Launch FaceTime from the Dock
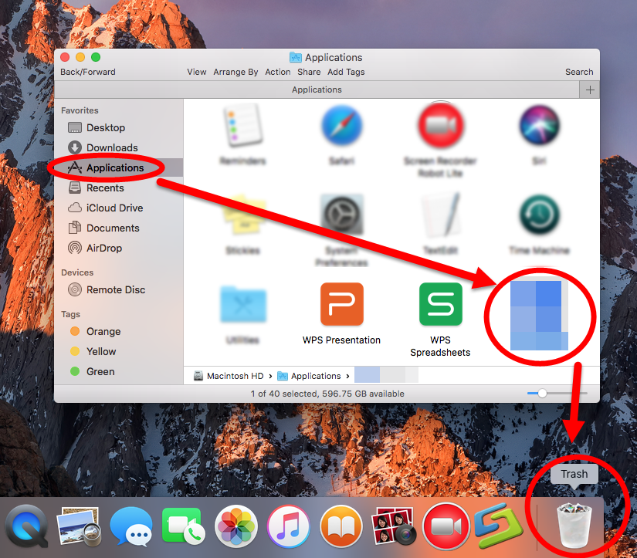 click(183, 526)
